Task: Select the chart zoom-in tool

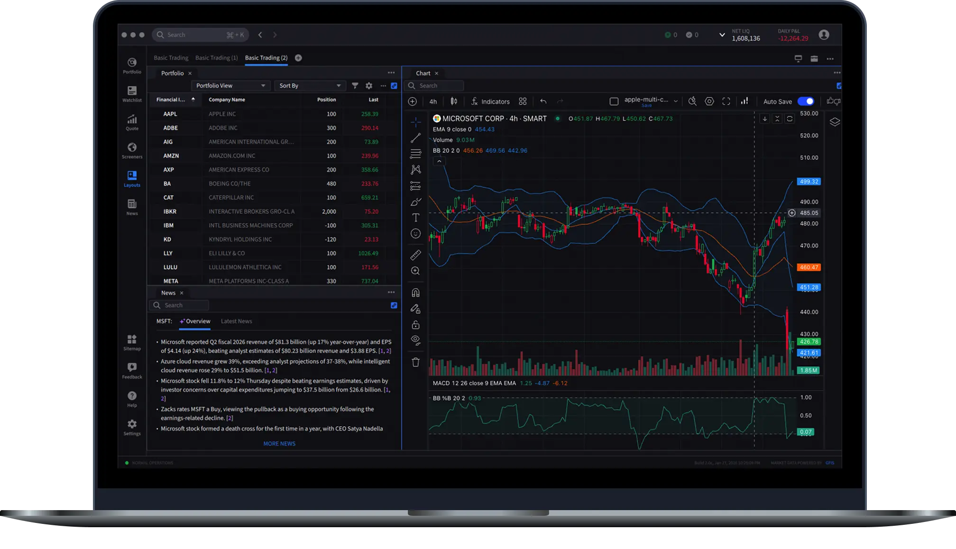Action: [415, 271]
